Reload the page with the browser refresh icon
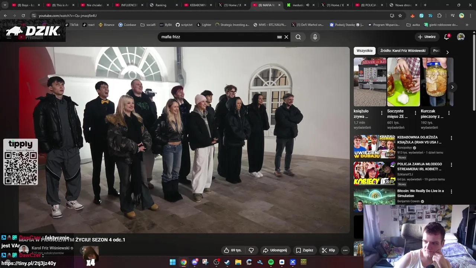This screenshot has width=476, height=268. [x=23, y=16]
